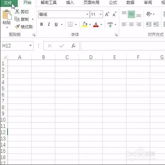This screenshot has width=165, height=165.
Task: Toggle Underline formatting
Action: [x=56, y=24]
